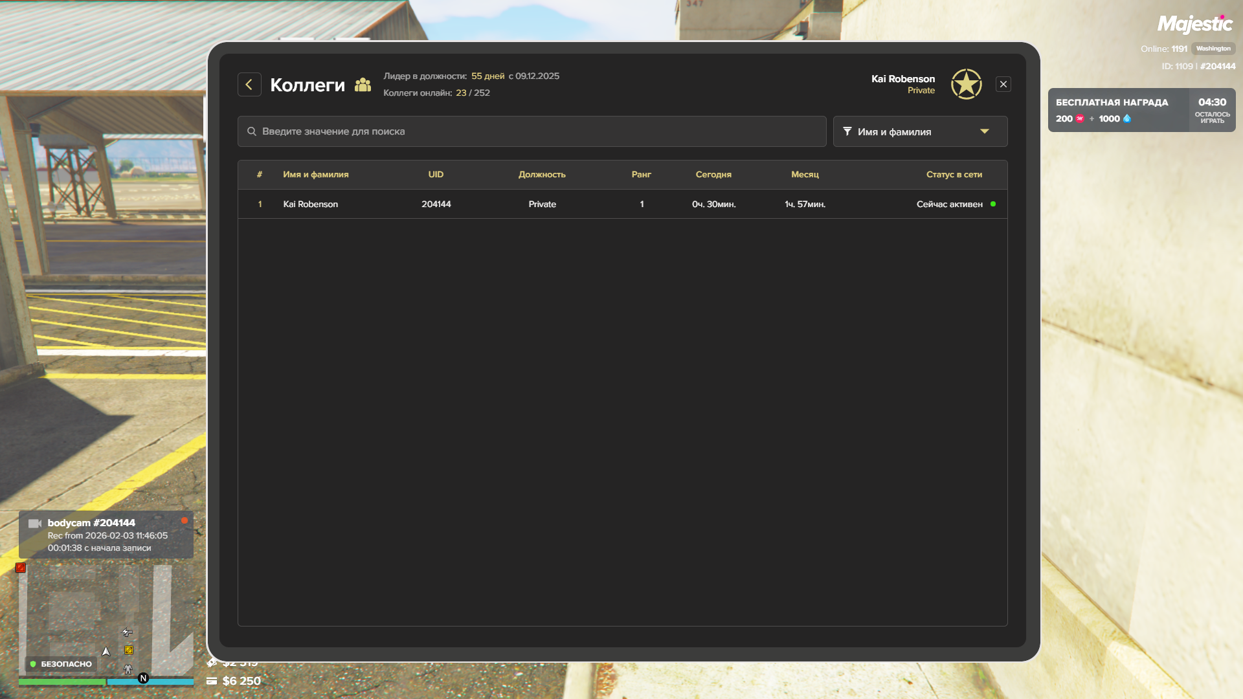Click the colleagues group icon
This screenshot has width=1243, height=699.
click(x=363, y=85)
